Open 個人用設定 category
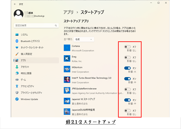The width and height of the screenshot is (181, 129). click(x=36, y=54)
